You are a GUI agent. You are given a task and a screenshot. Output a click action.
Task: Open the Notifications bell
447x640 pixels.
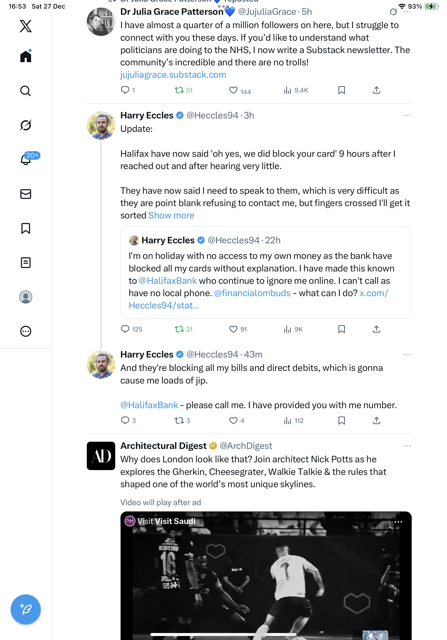point(26,160)
